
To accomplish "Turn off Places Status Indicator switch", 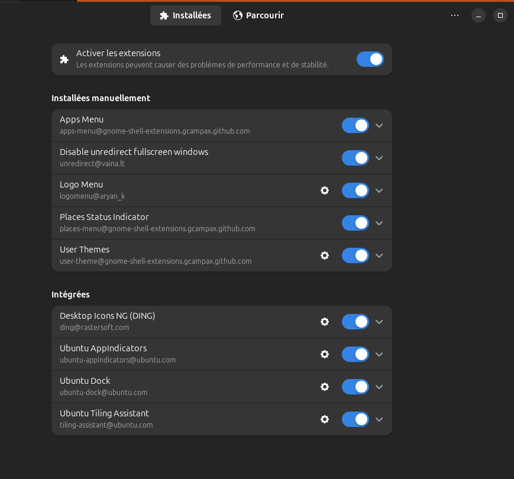I will [355, 223].
